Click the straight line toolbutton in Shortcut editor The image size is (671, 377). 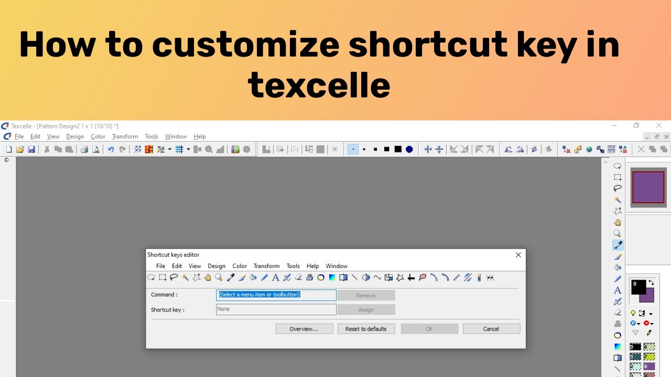pos(355,278)
